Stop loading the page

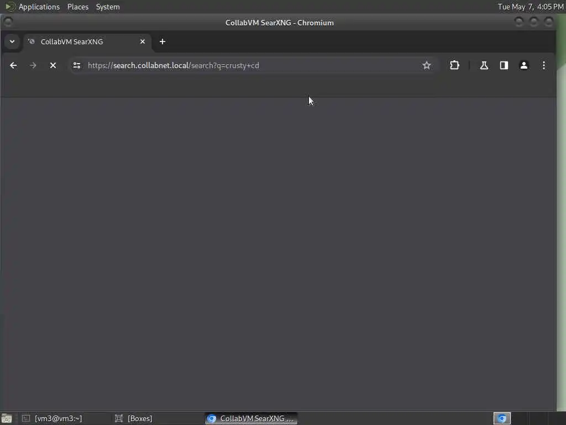coord(53,65)
